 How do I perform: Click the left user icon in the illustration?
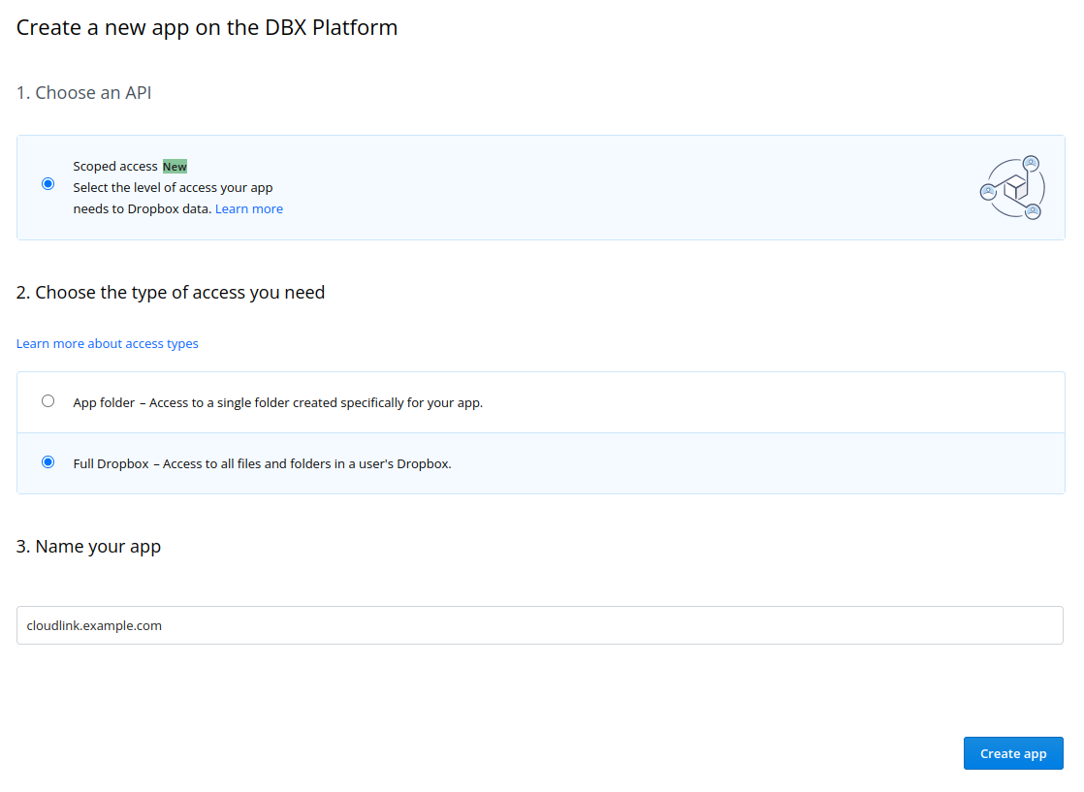pyautogui.click(x=988, y=191)
